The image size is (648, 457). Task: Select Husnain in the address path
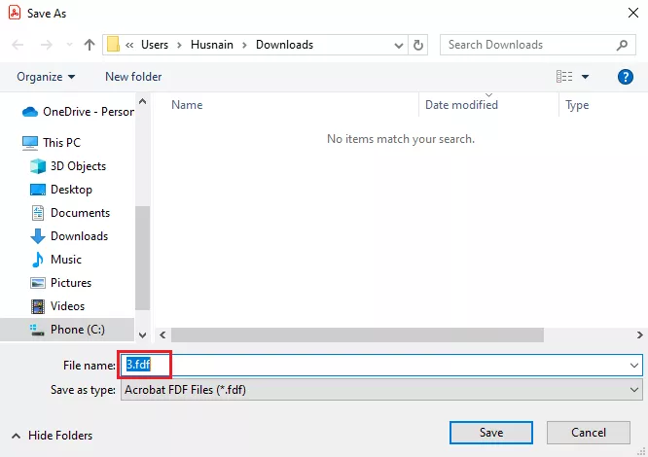click(x=211, y=45)
